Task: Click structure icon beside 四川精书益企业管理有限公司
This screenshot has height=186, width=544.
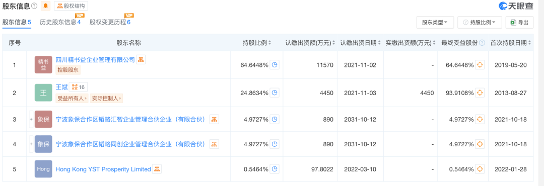Action: [x=141, y=60]
